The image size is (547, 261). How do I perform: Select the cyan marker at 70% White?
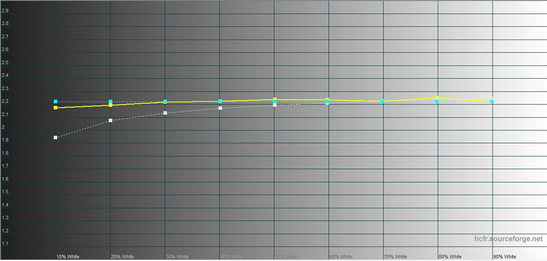click(x=382, y=101)
